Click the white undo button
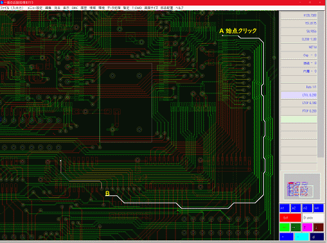Viewport: 327px width, 243px height. click(x=313, y=218)
